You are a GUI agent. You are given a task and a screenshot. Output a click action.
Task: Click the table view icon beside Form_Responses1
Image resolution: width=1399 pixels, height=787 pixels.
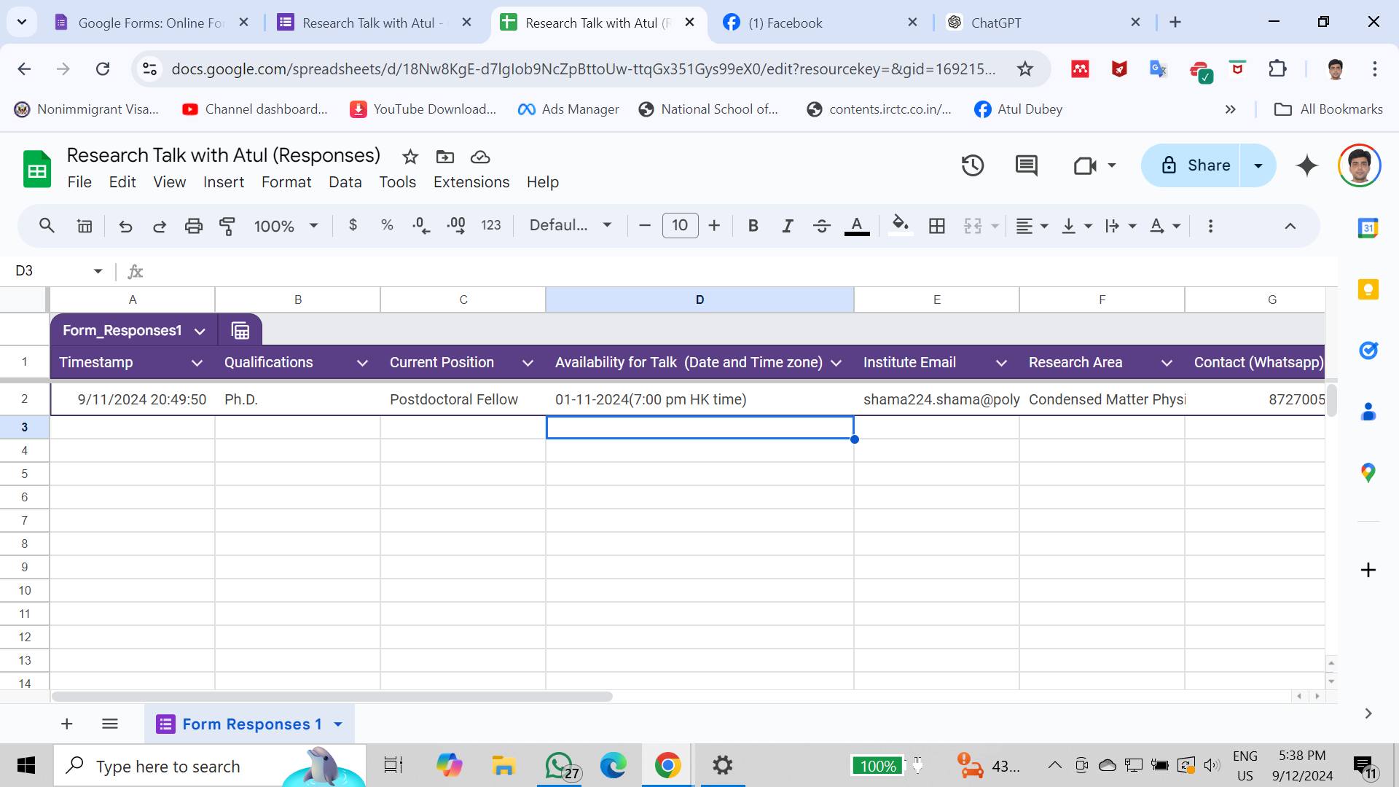pyautogui.click(x=240, y=331)
